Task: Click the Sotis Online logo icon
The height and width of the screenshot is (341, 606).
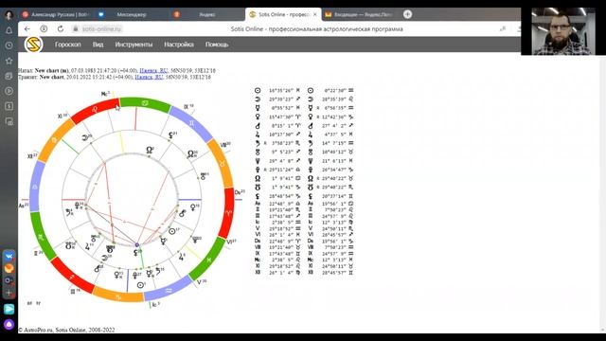Action: click(x=33, y=45)
